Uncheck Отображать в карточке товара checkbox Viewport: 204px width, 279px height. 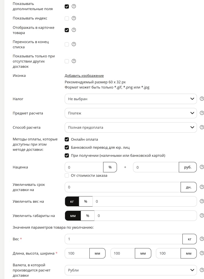[67, 30]
